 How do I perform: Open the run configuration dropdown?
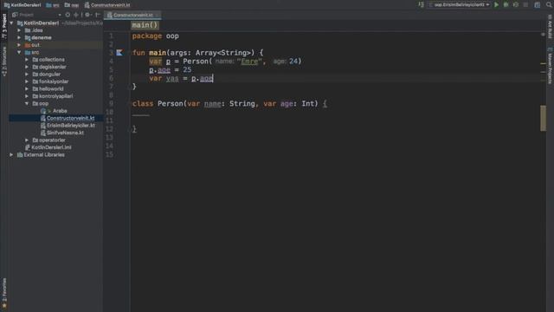pyautogui.click(x=459, y=5)
